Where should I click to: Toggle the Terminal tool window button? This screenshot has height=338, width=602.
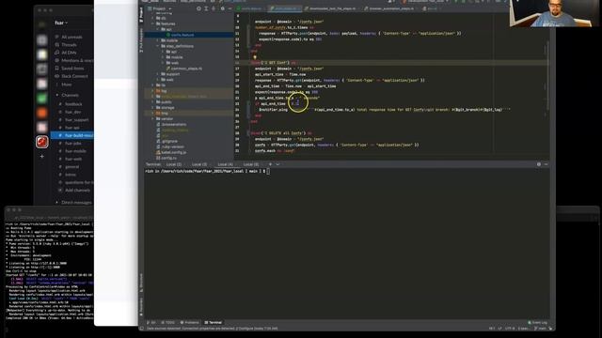pos(214,323)
